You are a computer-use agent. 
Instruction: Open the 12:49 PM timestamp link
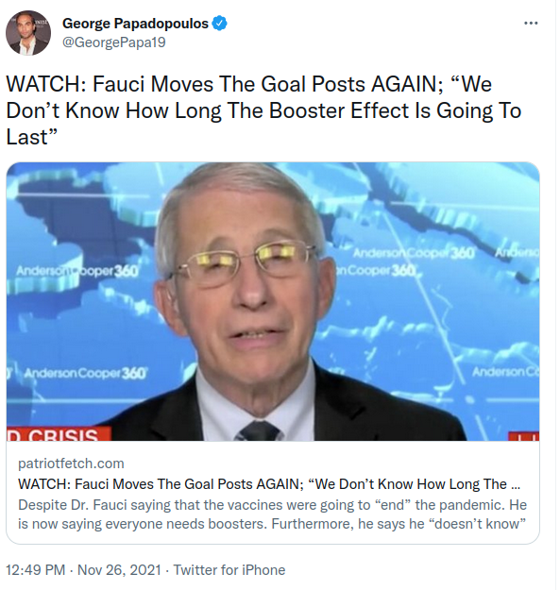click(35, 569)
